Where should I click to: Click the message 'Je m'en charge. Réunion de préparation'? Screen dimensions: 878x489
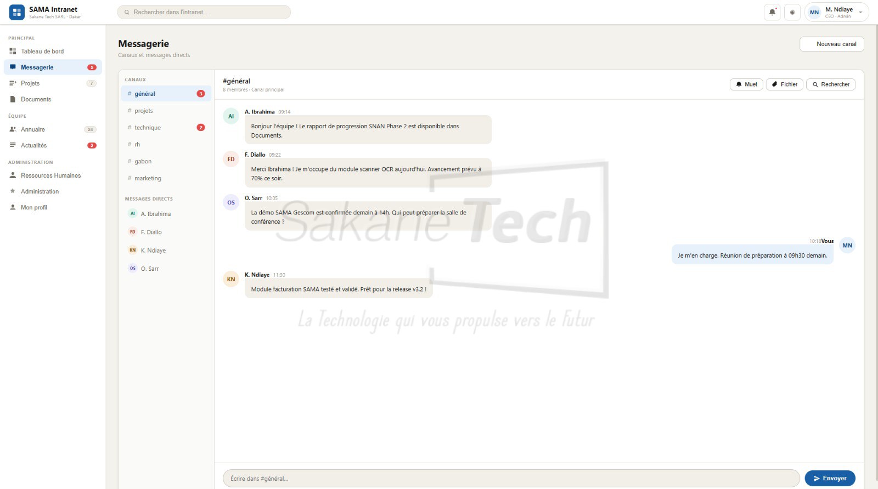point(752,255)
